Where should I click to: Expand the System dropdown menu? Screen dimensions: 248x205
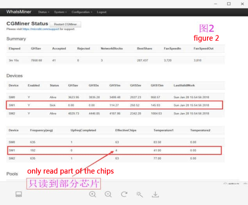click(x=60, y=12)
